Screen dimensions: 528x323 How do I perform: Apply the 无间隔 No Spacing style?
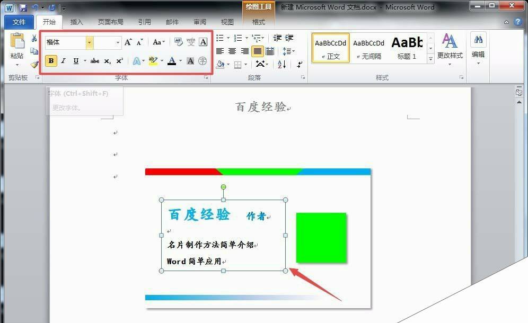tap(369, 48)
